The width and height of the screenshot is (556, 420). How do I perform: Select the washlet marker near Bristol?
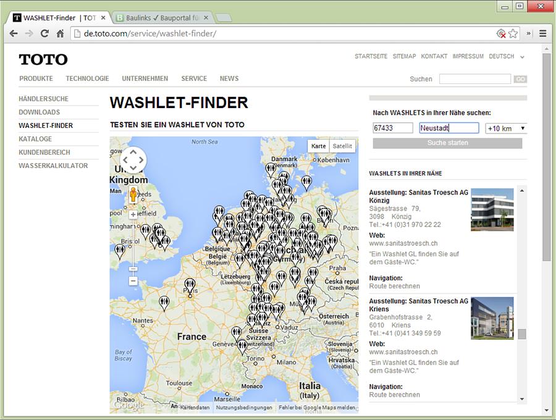pos(120,251)
